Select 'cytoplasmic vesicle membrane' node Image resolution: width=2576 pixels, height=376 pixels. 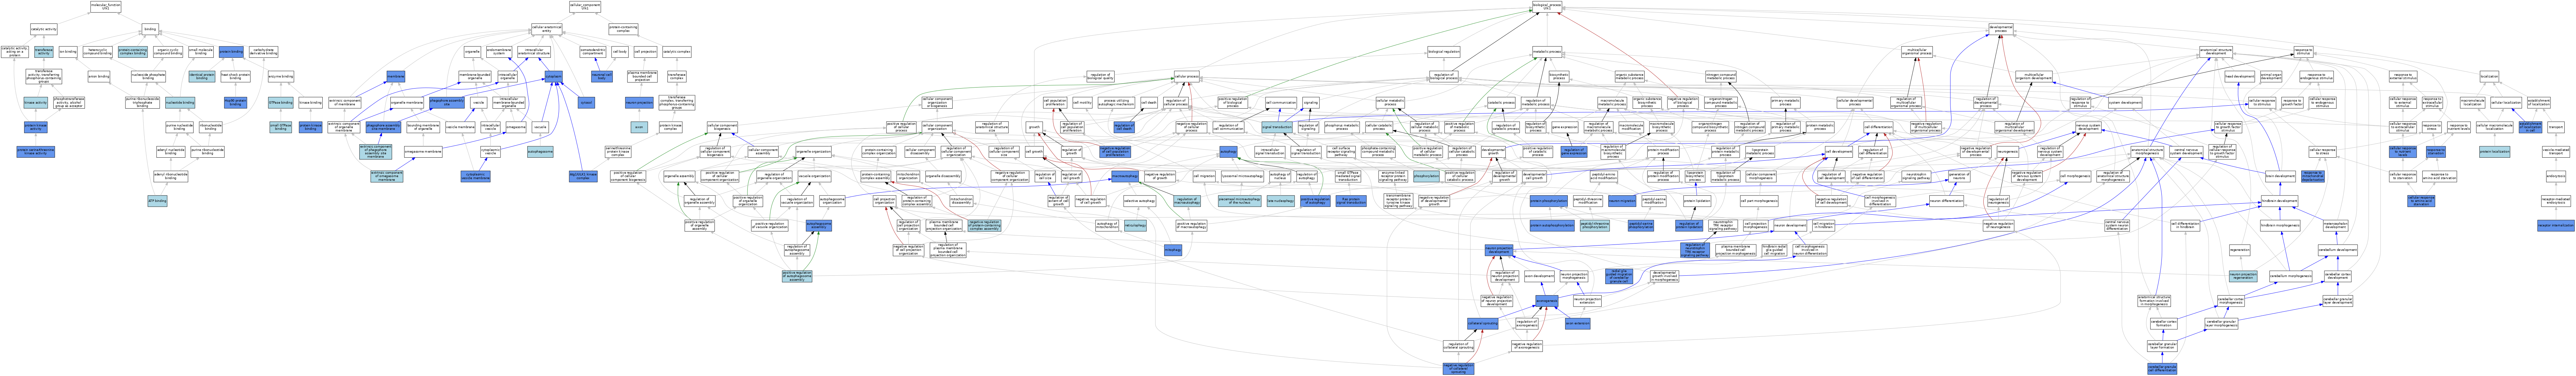[476, 176]
